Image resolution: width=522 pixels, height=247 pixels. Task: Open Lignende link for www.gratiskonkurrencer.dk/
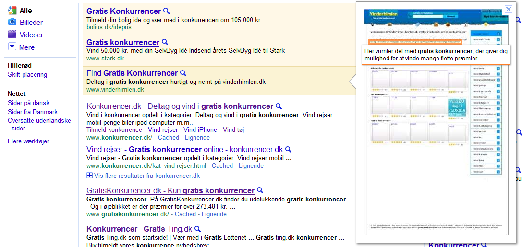pyautogui.click(x=214, y=214)
